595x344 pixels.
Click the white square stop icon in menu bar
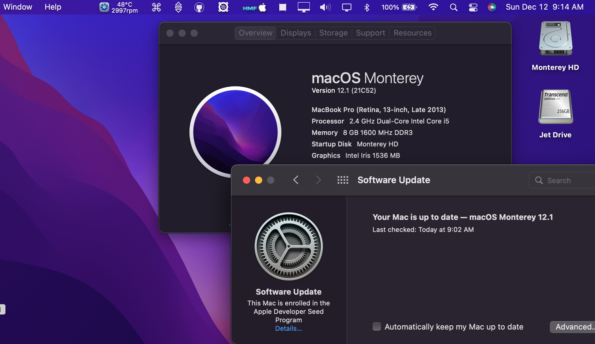282,7
